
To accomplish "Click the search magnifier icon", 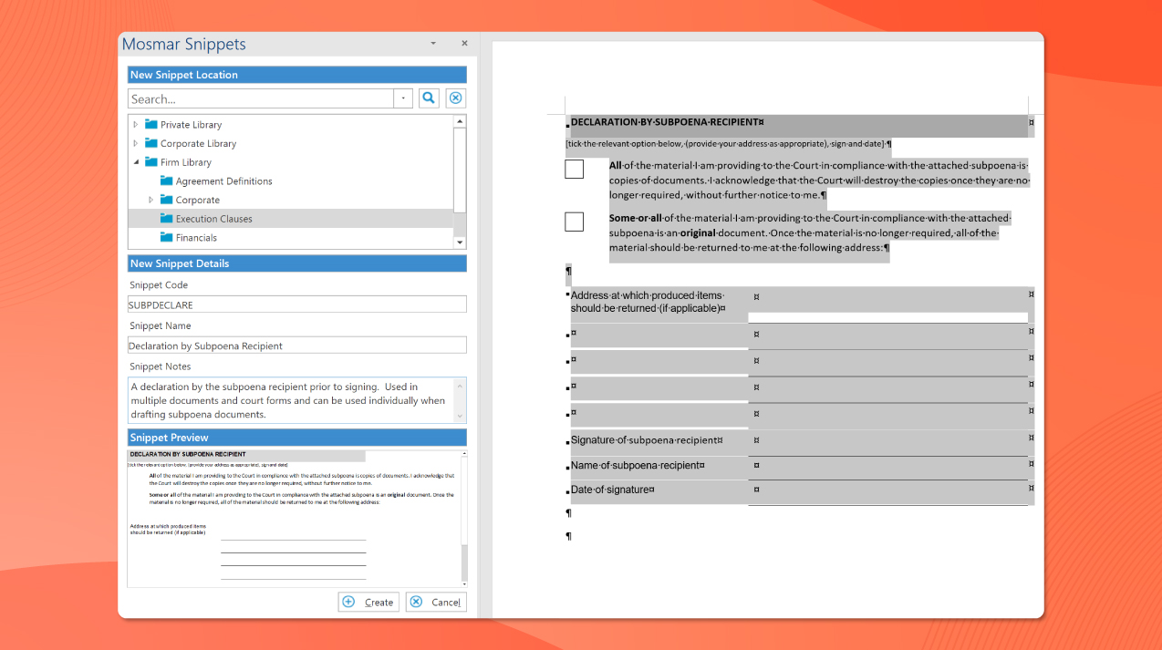I will (429, 98).
